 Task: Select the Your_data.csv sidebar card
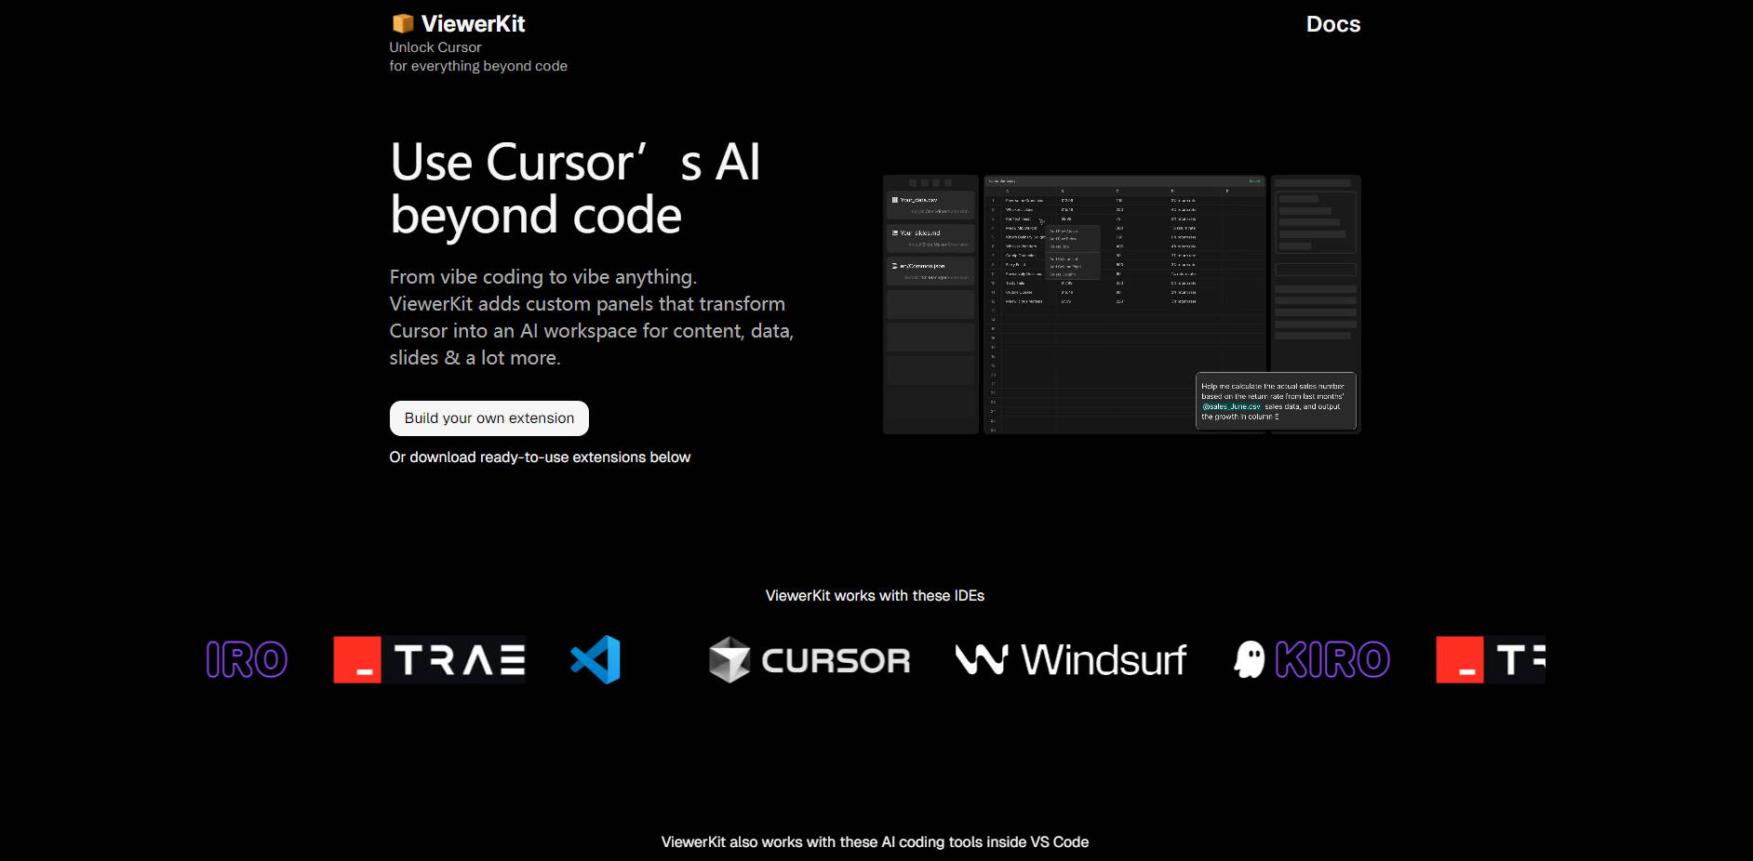930,205
